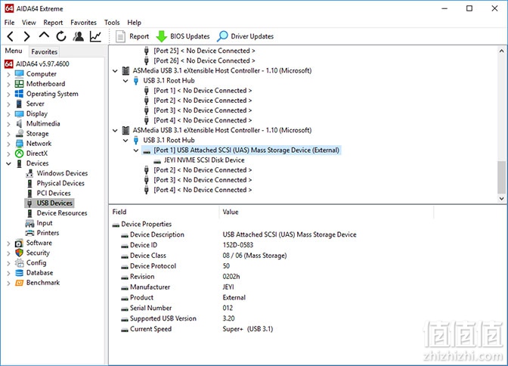
Task: Switch to the Favorites tab
Action: coord(45,51)
